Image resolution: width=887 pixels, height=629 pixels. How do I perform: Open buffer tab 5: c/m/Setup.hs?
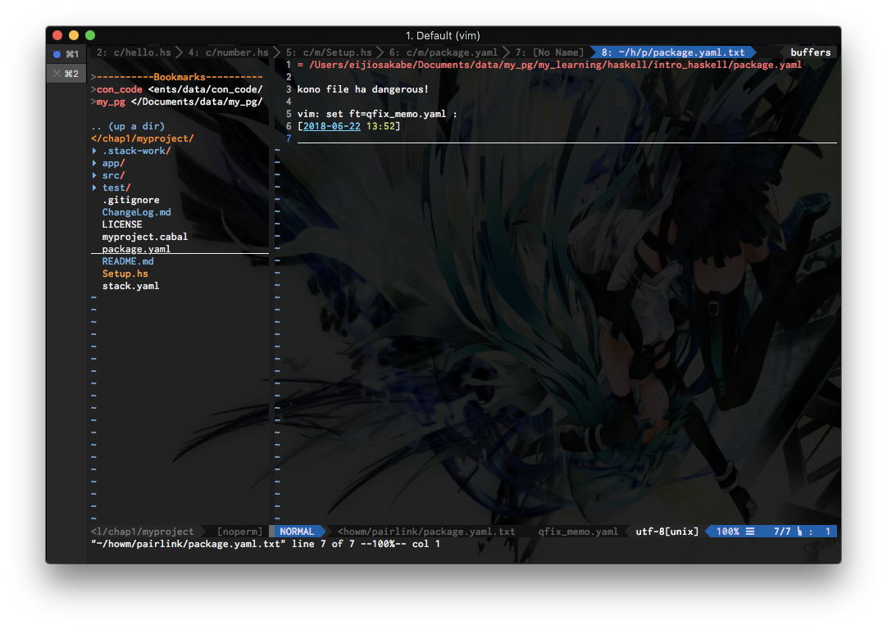pos(328,52)
